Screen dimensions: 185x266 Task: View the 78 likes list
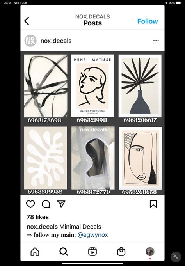coord(38,217)
